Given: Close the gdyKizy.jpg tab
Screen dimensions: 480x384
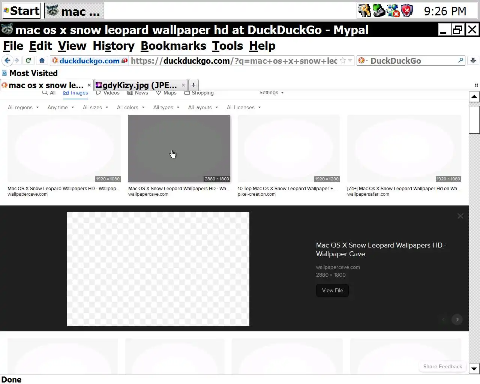Looking at the screenshot, I should (183, 85).
